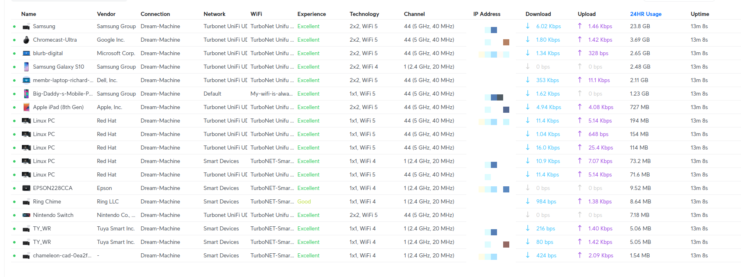Select the Nintendo Switch client name

[x=53, y=215]
